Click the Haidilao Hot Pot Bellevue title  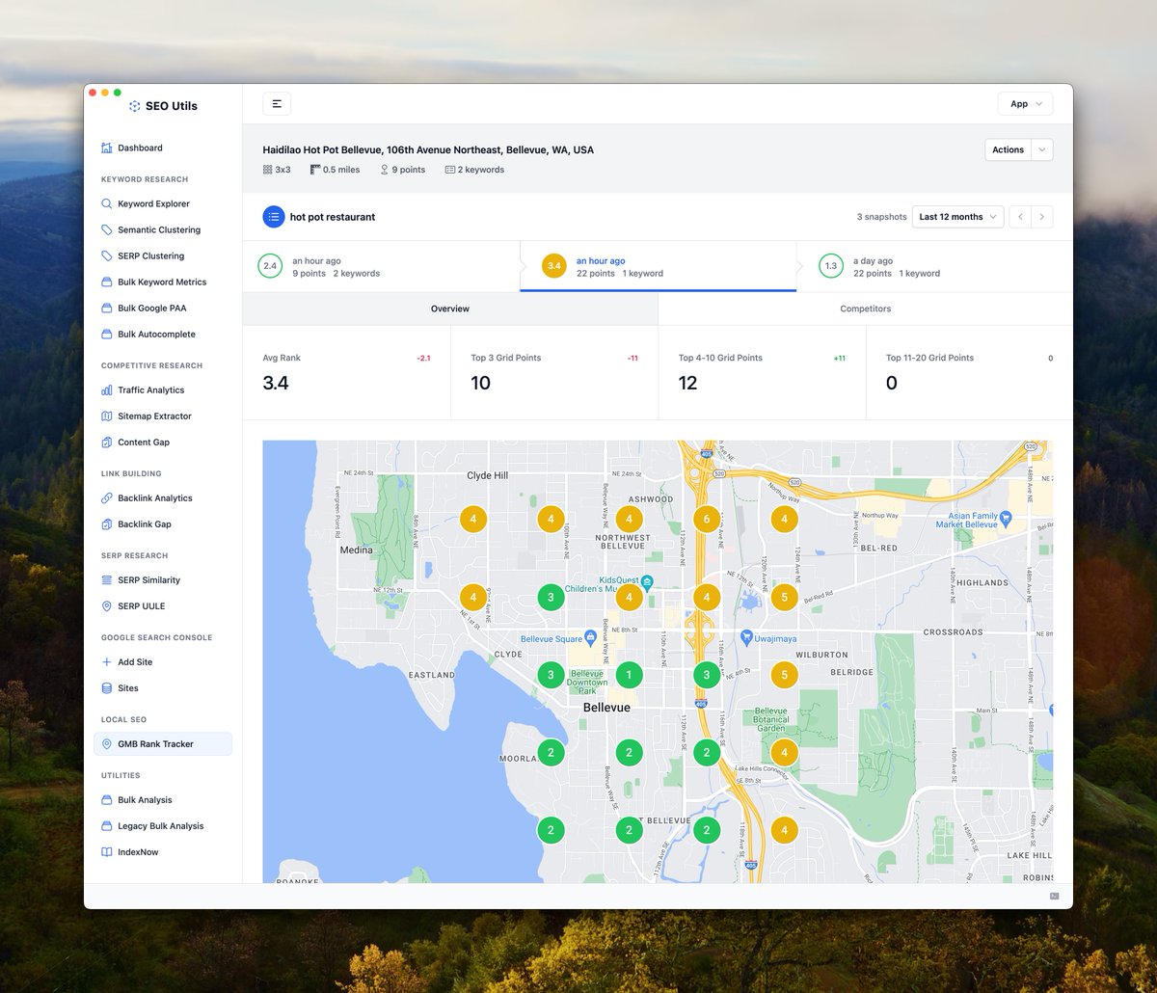point(428,149)
